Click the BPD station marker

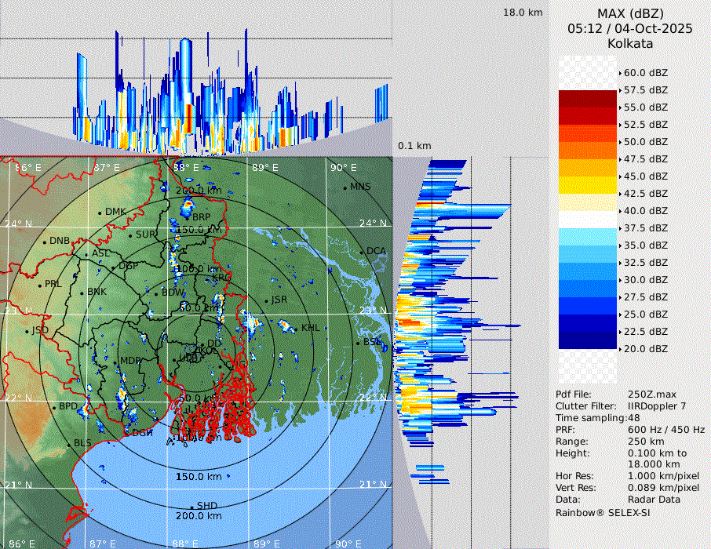[54, 407]
